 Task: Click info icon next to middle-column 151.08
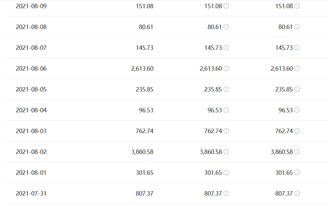click(x=226, y=6)
